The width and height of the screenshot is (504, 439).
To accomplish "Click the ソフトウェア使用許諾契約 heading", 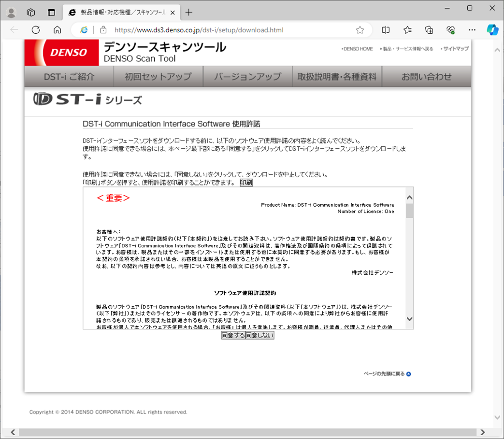I will coord(245,293).
